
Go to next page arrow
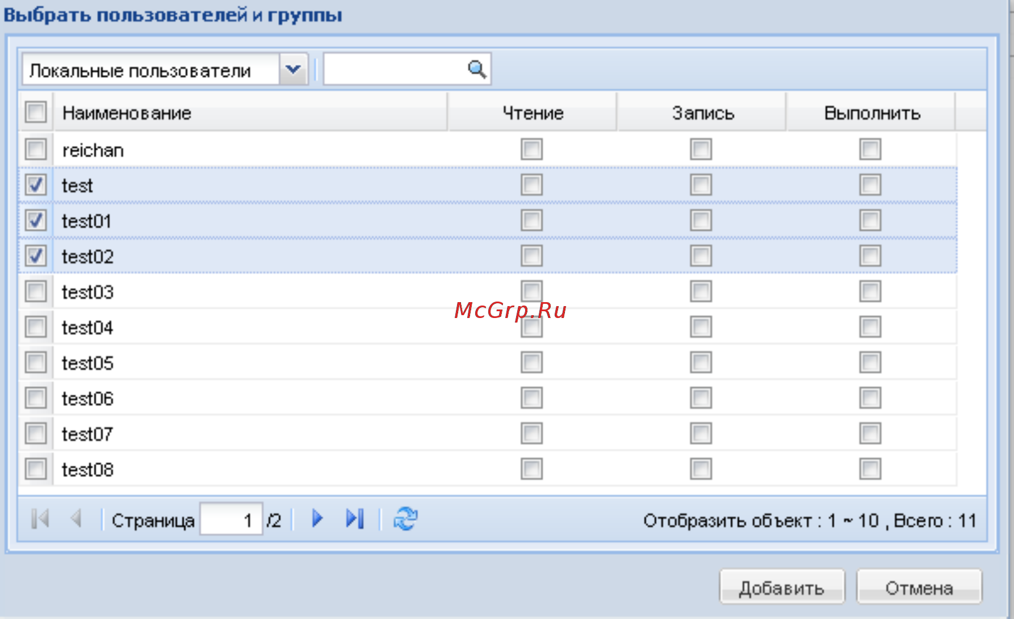(x=317, y=518)
